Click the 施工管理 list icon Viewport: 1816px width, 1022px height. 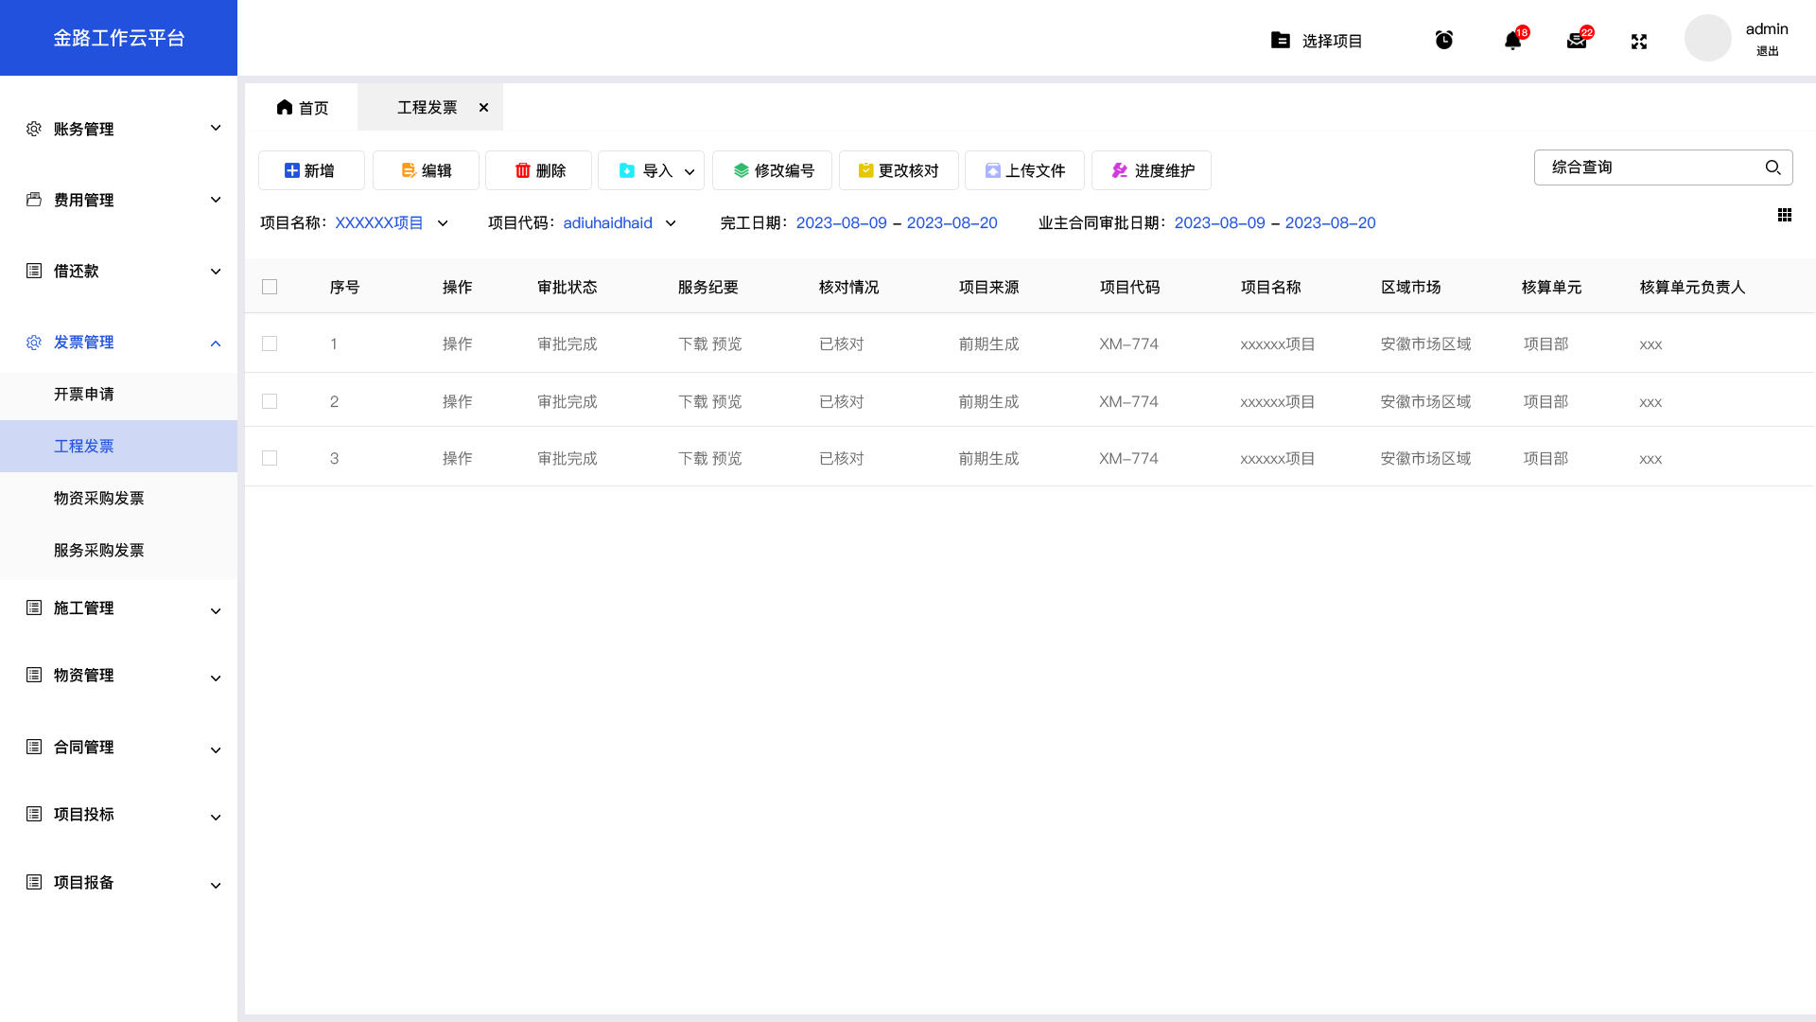point(34,608)
